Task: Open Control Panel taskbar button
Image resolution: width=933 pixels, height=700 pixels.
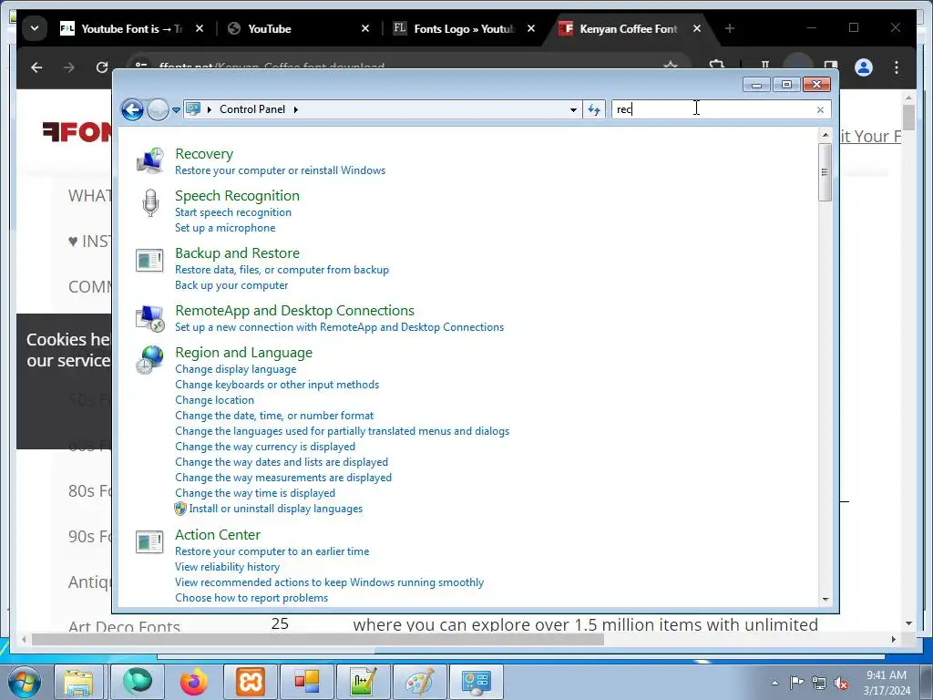Action: tap(476, 682)
